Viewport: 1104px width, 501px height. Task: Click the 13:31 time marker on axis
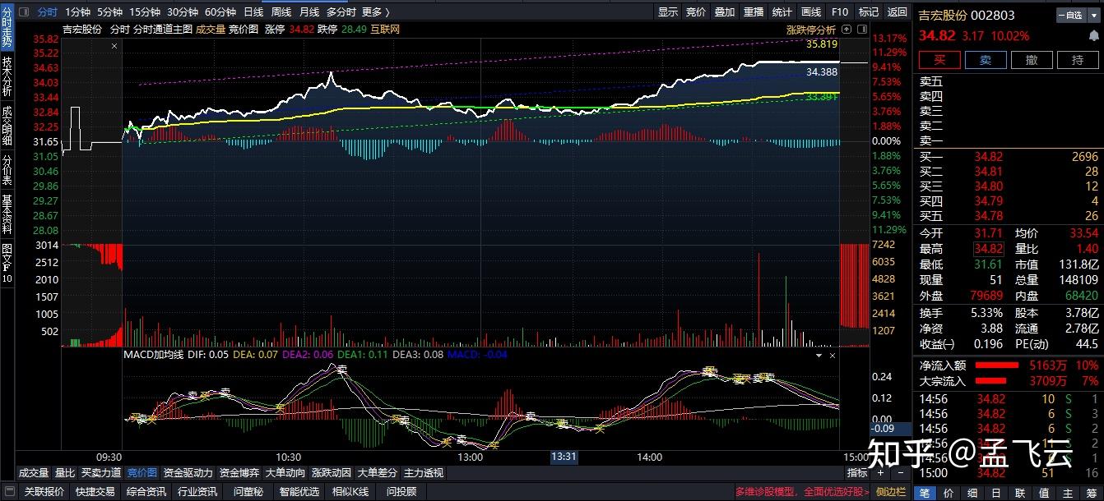click(564, 457)
